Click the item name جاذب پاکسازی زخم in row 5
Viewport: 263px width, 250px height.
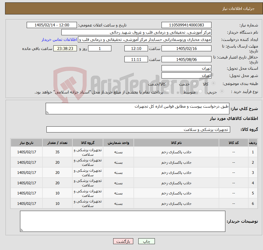coord(176,193)
